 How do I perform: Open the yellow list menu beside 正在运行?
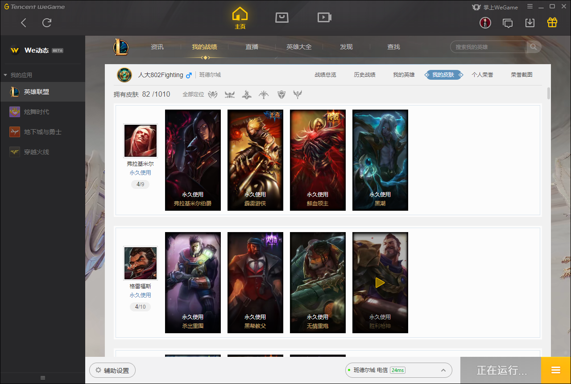tap(556, 370)
